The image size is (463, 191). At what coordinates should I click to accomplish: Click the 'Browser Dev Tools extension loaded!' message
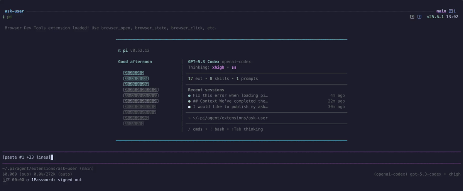[47, 28]
